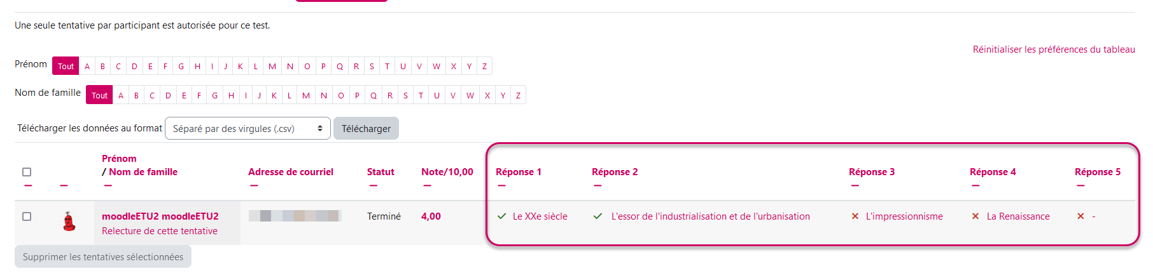Select 'Tout' in the Nom de famille filter

[x=99, y=95]
